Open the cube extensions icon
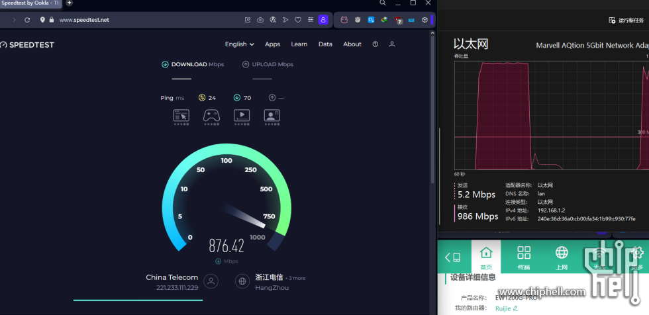649x315 pixels. point(424,20)
